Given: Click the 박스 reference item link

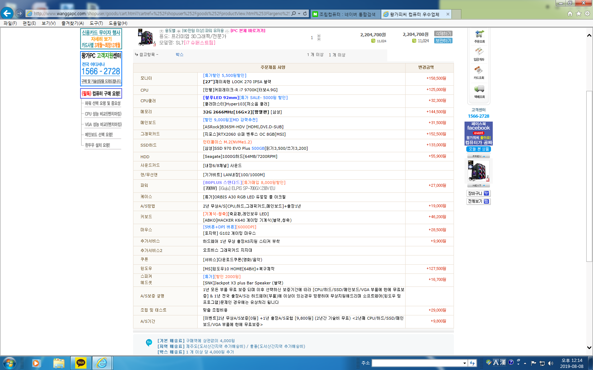Looking at the screenshot, I should click(x=180, y=55).
